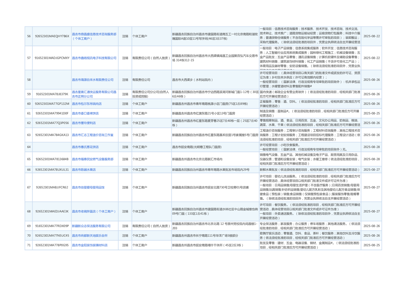Open the 昌吉市鑫皓视讯电子科技有限公司 link
The image size is (414, 293).
94,58
